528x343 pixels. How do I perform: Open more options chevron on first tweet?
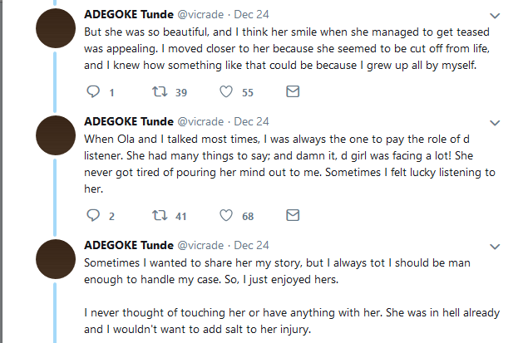pyautogui.click(x=495, y=16)
